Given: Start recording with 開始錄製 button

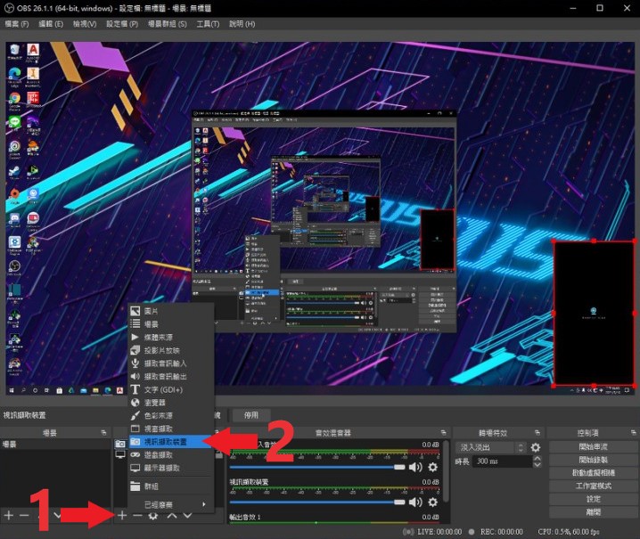Looking at the screenshot, I should 593,460.
